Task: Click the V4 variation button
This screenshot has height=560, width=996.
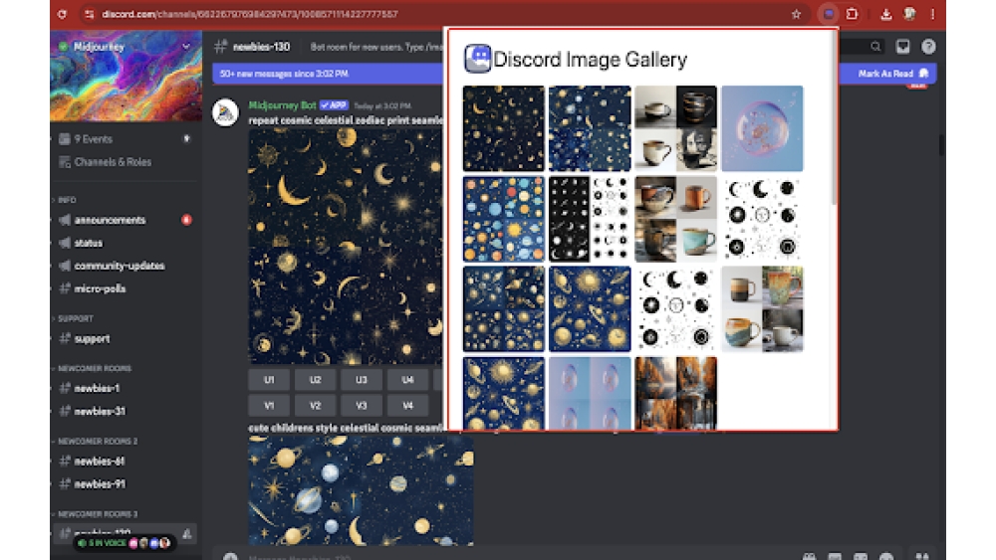Action: coord(407,405)
